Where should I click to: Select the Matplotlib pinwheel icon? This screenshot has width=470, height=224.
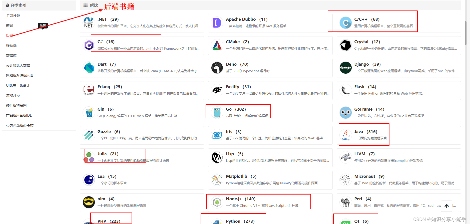[217, 180]
